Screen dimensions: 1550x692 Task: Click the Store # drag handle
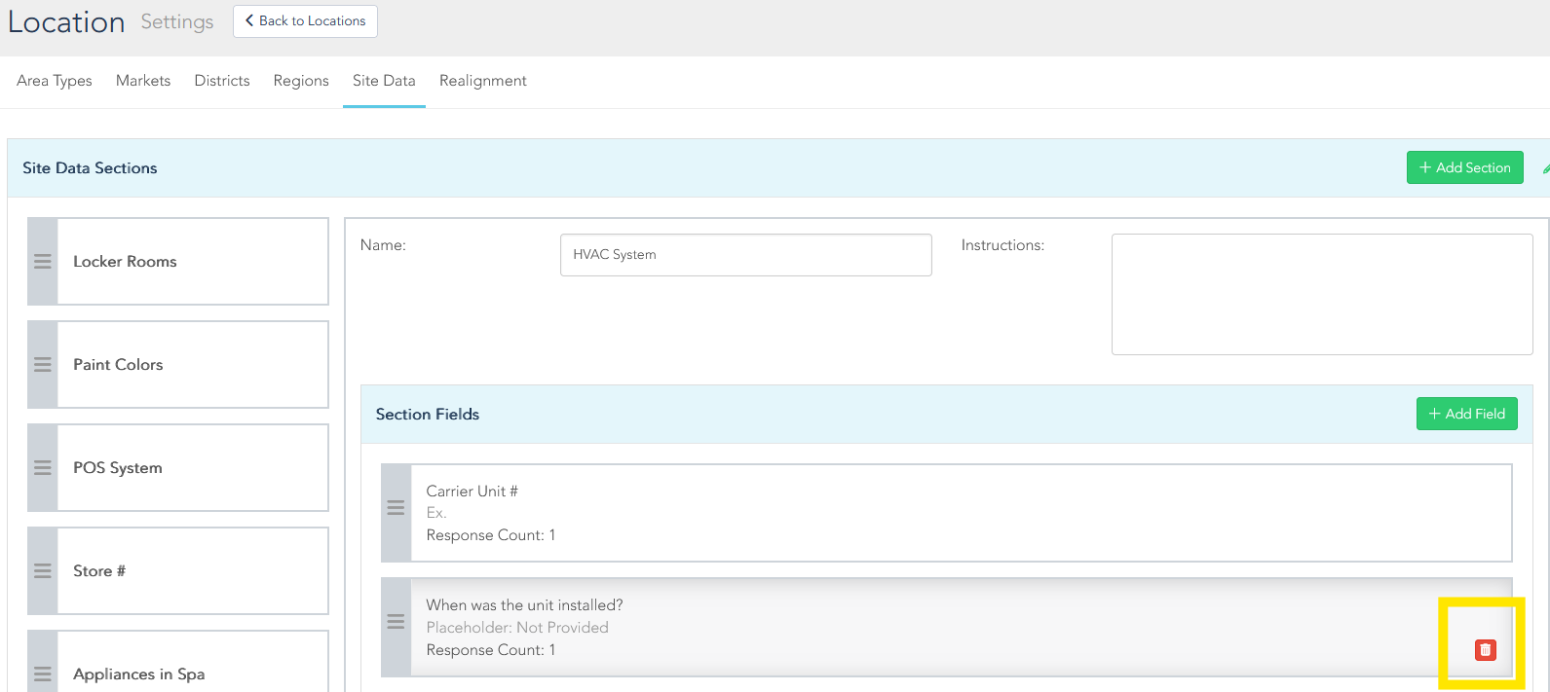point(43,571)
